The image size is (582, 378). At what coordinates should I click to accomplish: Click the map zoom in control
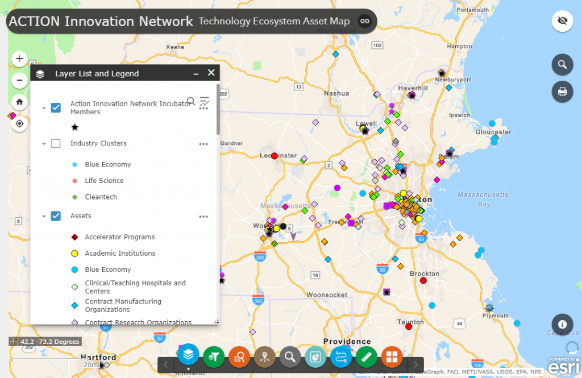click(x=19, y=59)
